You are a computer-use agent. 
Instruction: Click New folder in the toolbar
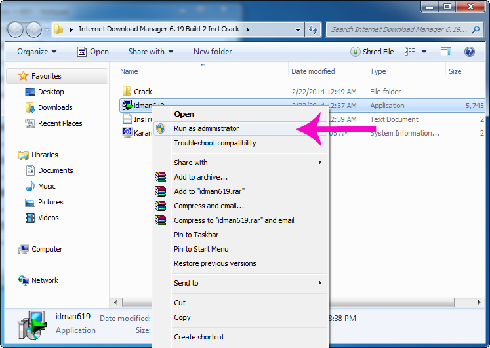click(x=213, y=52)
